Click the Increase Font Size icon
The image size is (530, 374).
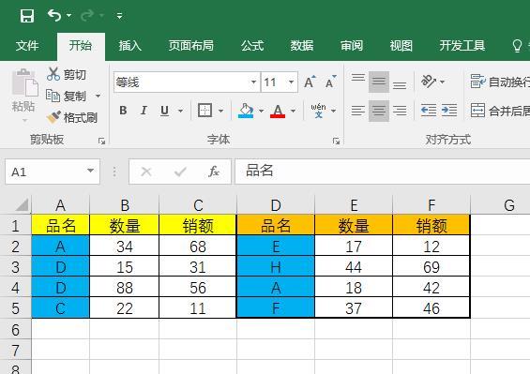click(x=310, y=82)
